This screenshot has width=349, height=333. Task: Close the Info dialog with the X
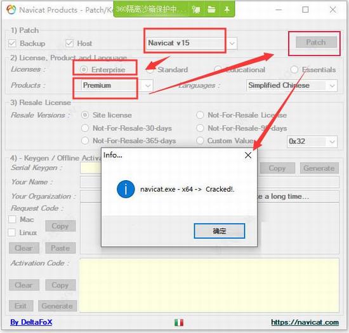pyautogui.click(x=248, y=155)
